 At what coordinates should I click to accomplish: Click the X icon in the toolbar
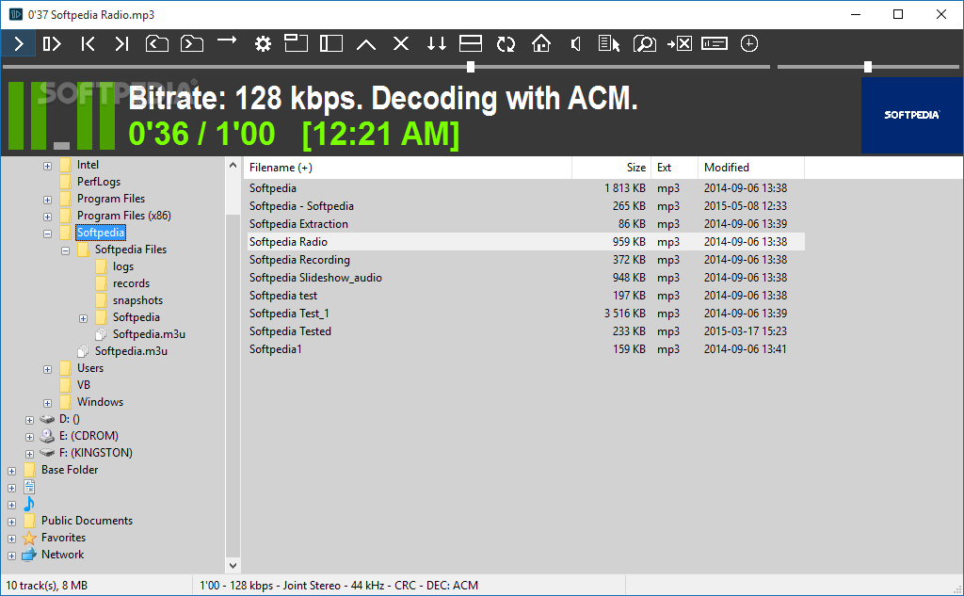(401, 43)
